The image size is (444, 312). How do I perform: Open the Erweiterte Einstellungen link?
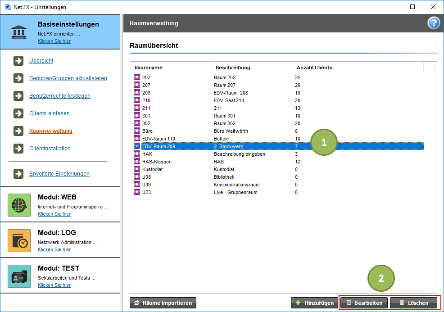click(59, 173)
